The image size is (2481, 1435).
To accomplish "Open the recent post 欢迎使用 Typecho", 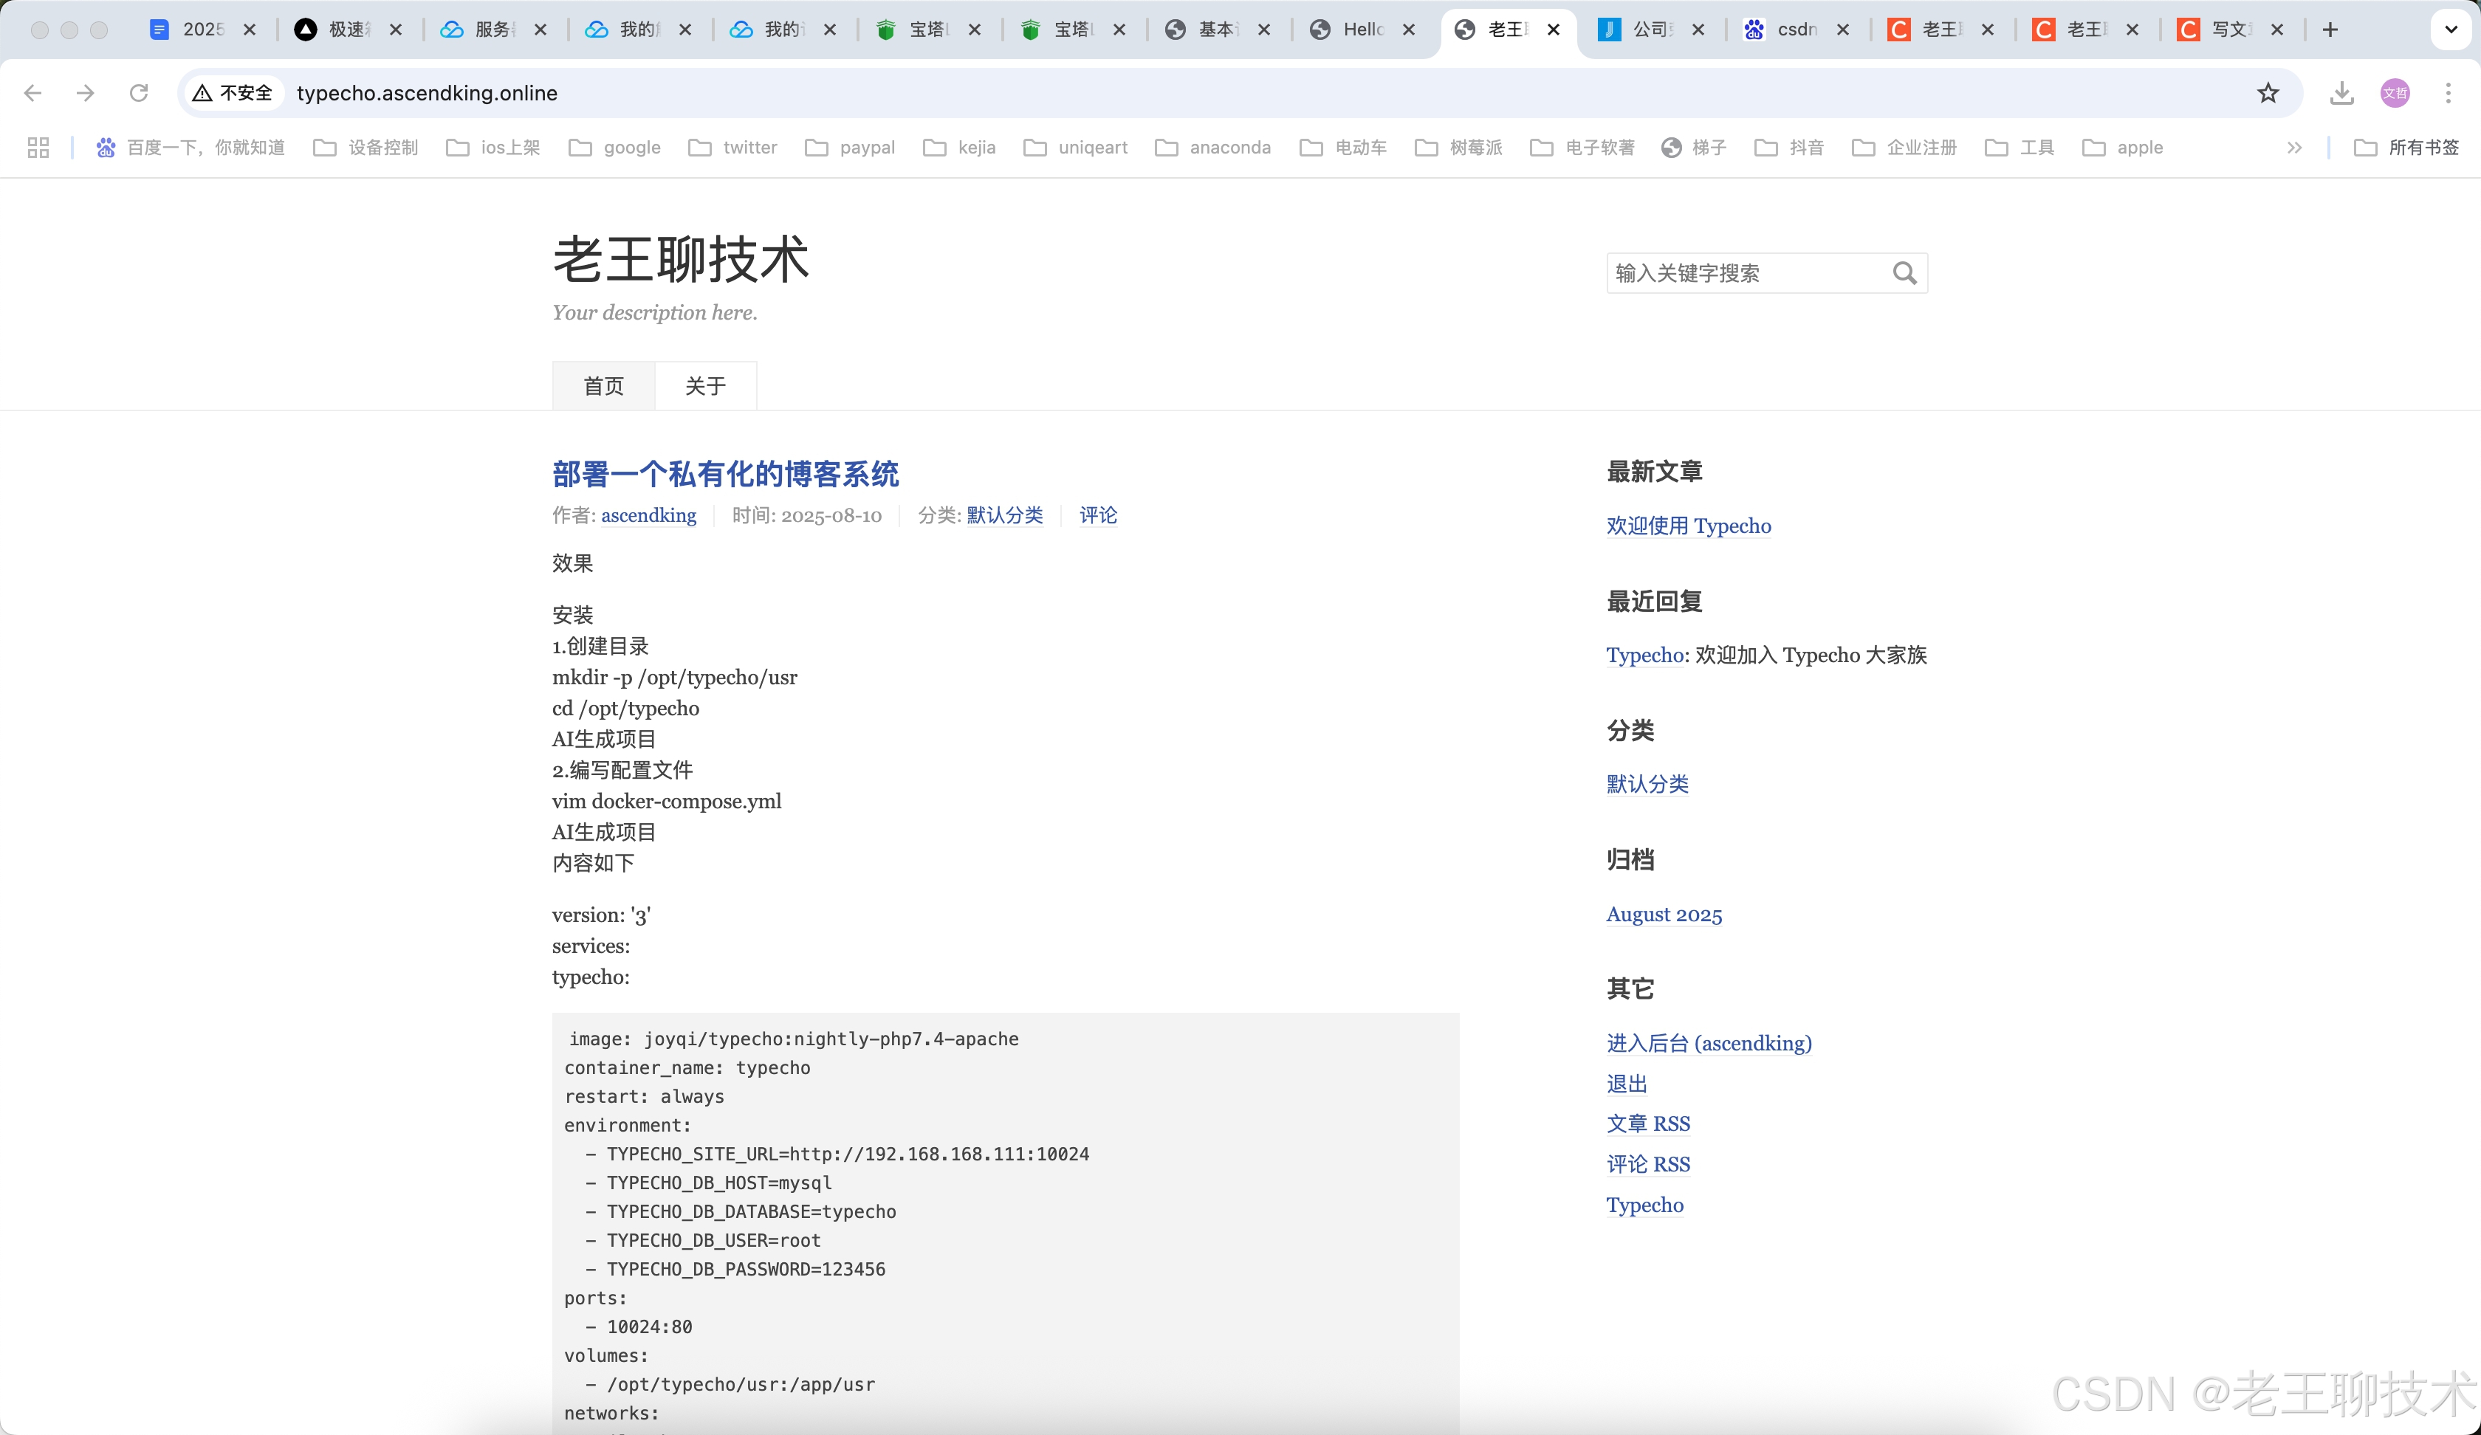I will (1689, 526).
